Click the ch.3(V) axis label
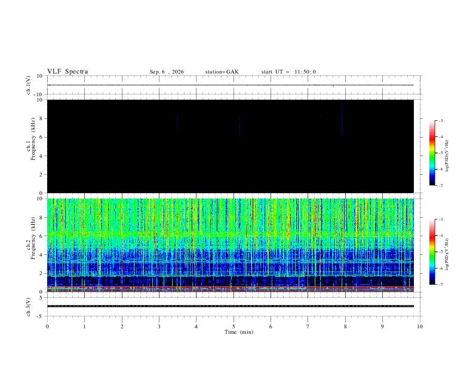Screen dimensions: 473x366 coord(28,307)
